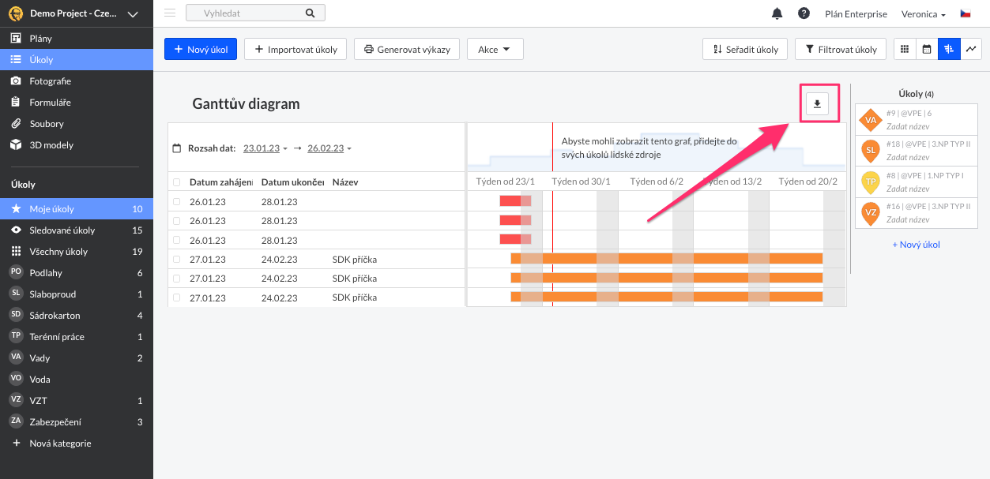Image resolution: width=990 pixels, height=479 pixels.
Task: Click the 3D modely cube icon
Action: coord(15,144)
